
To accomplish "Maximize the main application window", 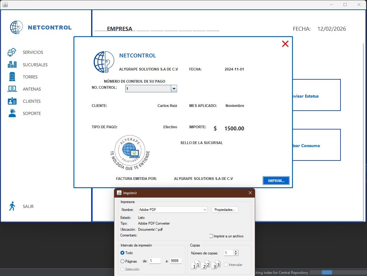I will click(x=345, y=5).
